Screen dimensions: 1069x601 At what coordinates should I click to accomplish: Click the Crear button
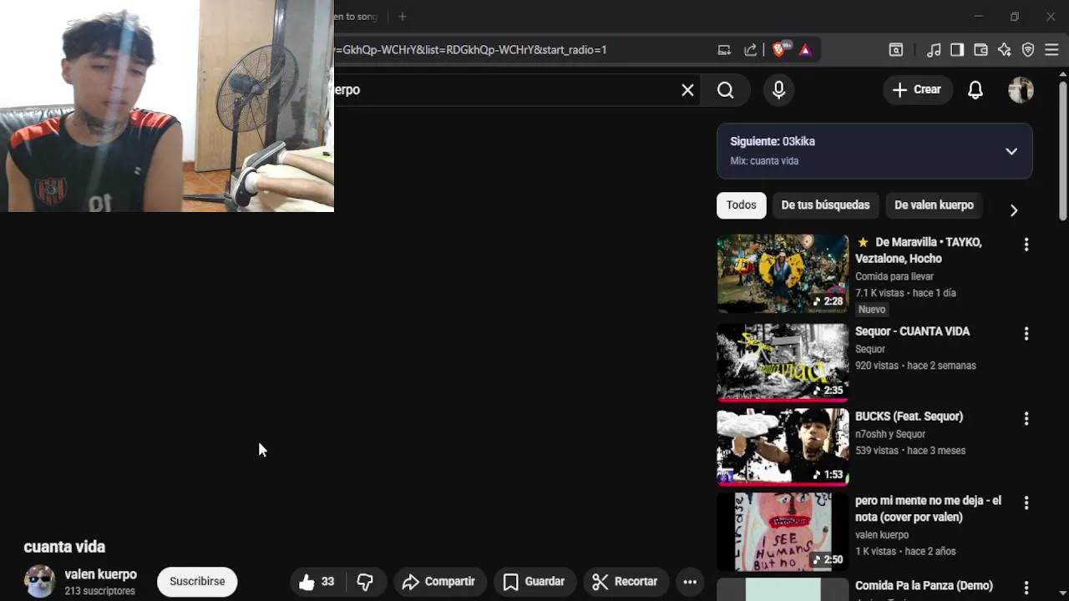click(917, 90)
